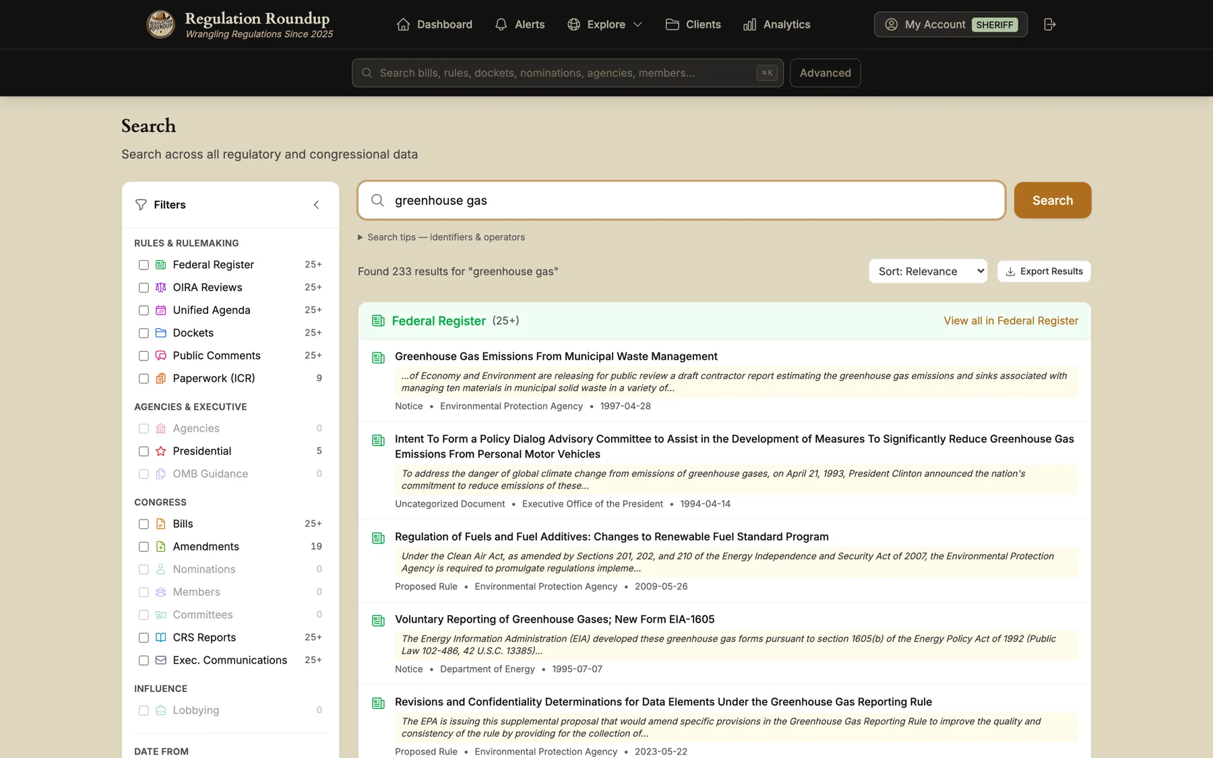Click the Agencies building filter icon

click(x=161, y=429)
